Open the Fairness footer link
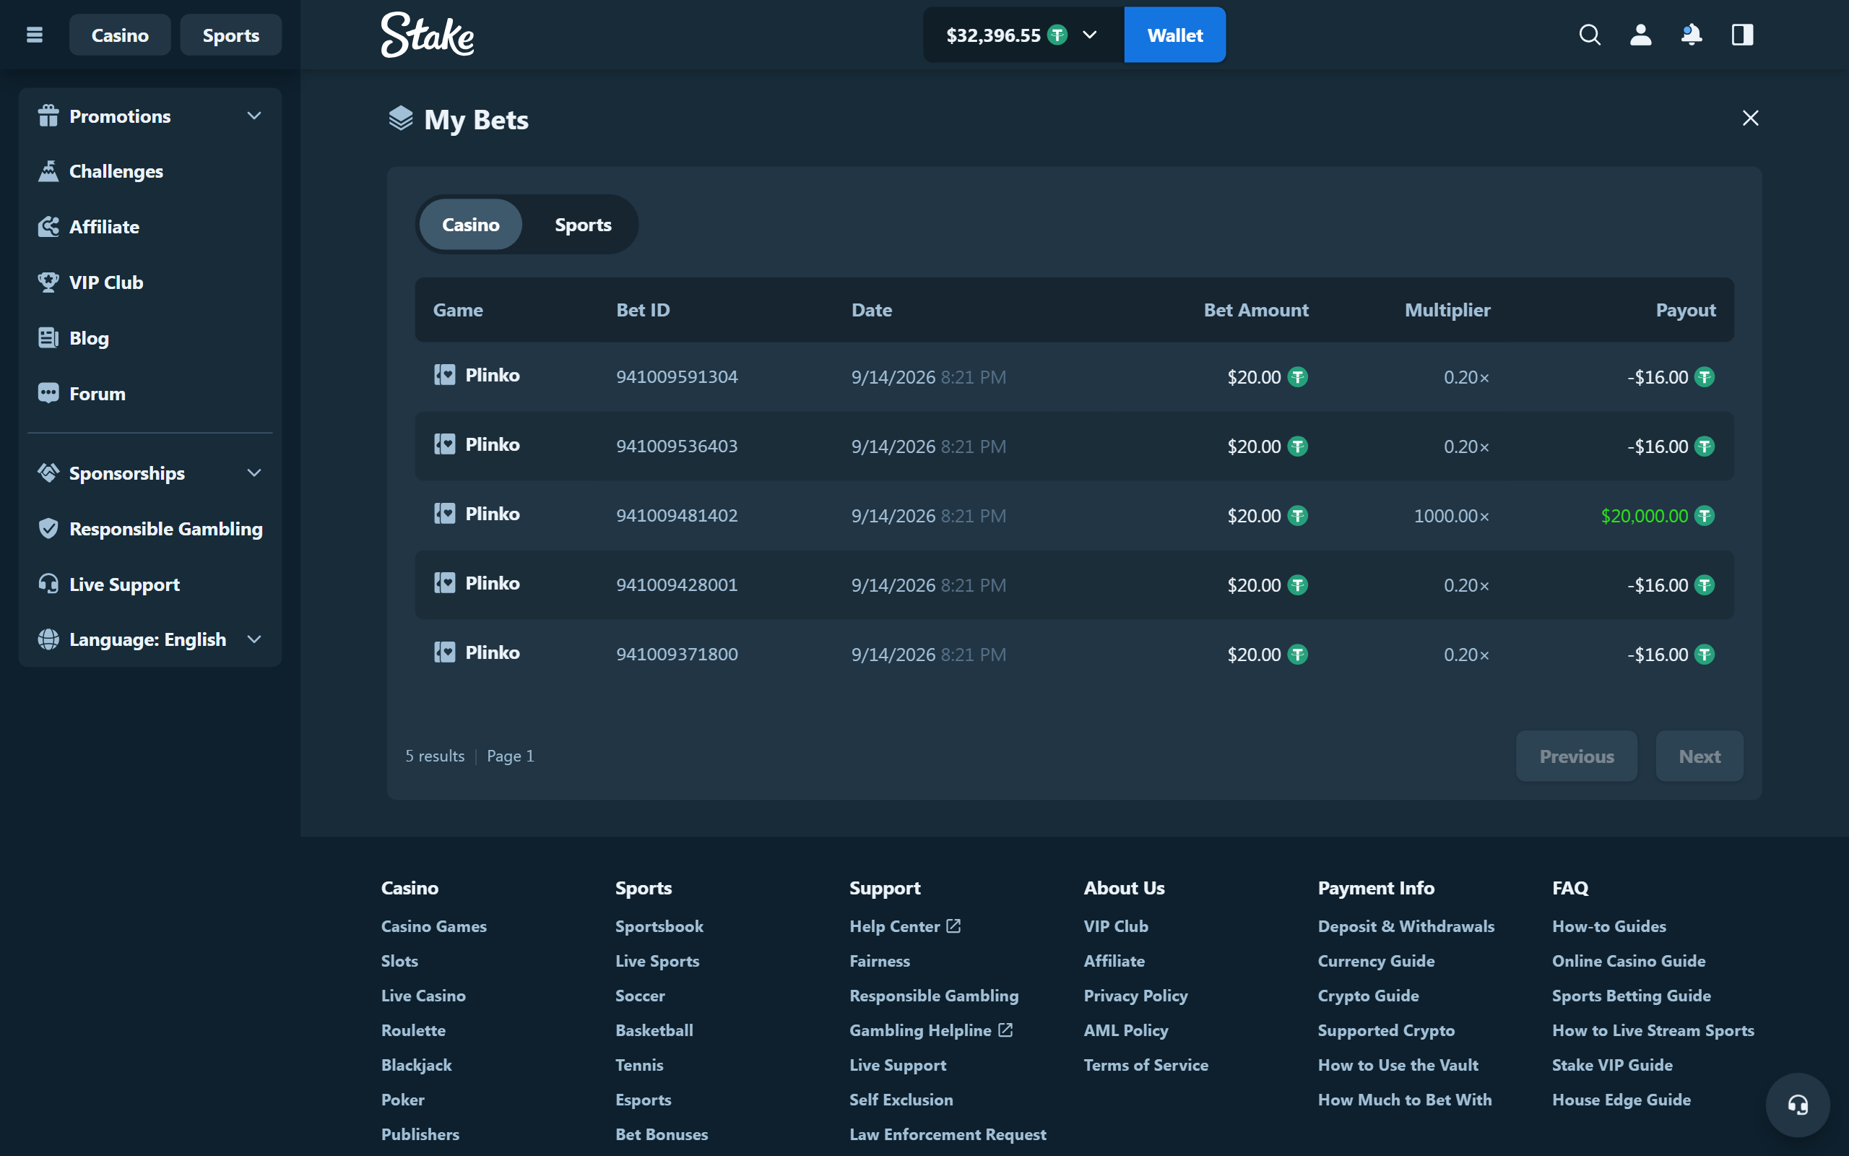Screen dimensions: 1849x1156 [x=880, y=961]
